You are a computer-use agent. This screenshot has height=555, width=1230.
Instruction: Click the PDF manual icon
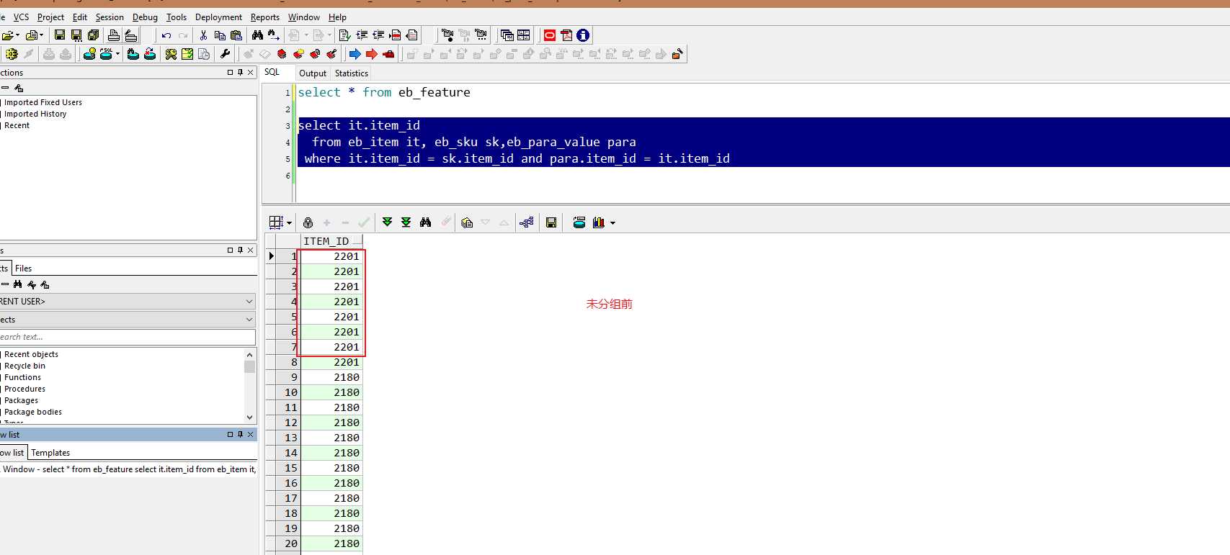[566, 35]
